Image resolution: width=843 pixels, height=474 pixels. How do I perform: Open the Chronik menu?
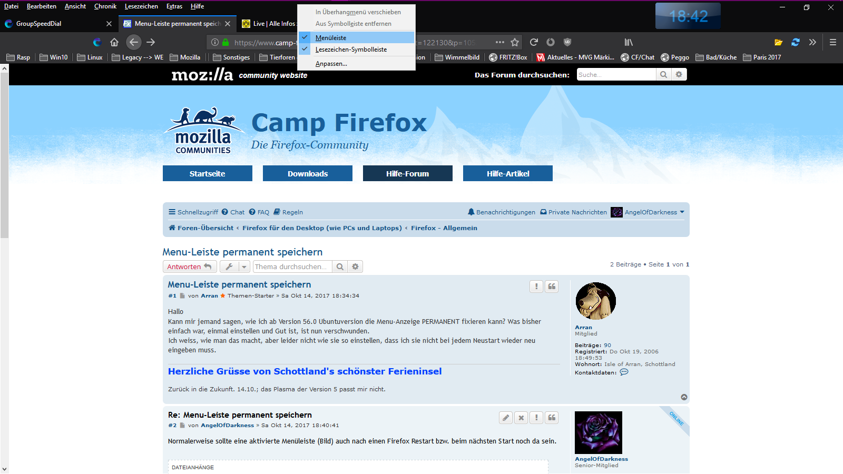tap(105, 6)
